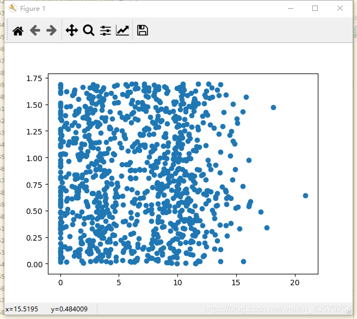Click the y-axis label 0.75
Image resolution: width=357 pixels, height=319 pixels.
[34, 185]
